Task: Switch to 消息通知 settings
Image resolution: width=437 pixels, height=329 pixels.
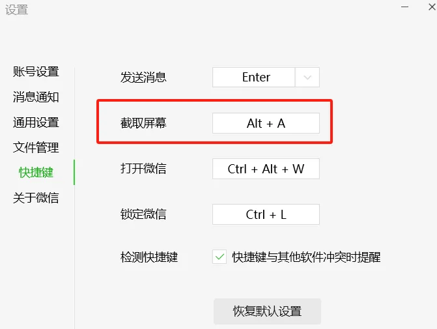Action: click(x=36, y=97)
